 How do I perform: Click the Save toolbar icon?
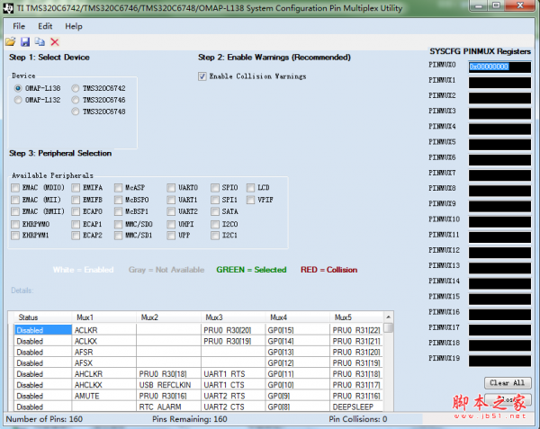(25, 42)
